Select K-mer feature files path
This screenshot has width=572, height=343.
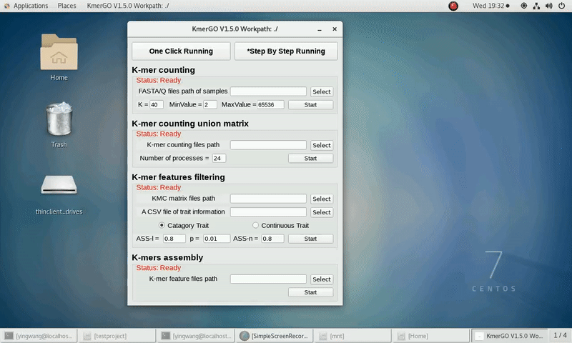tap(321, 279)
